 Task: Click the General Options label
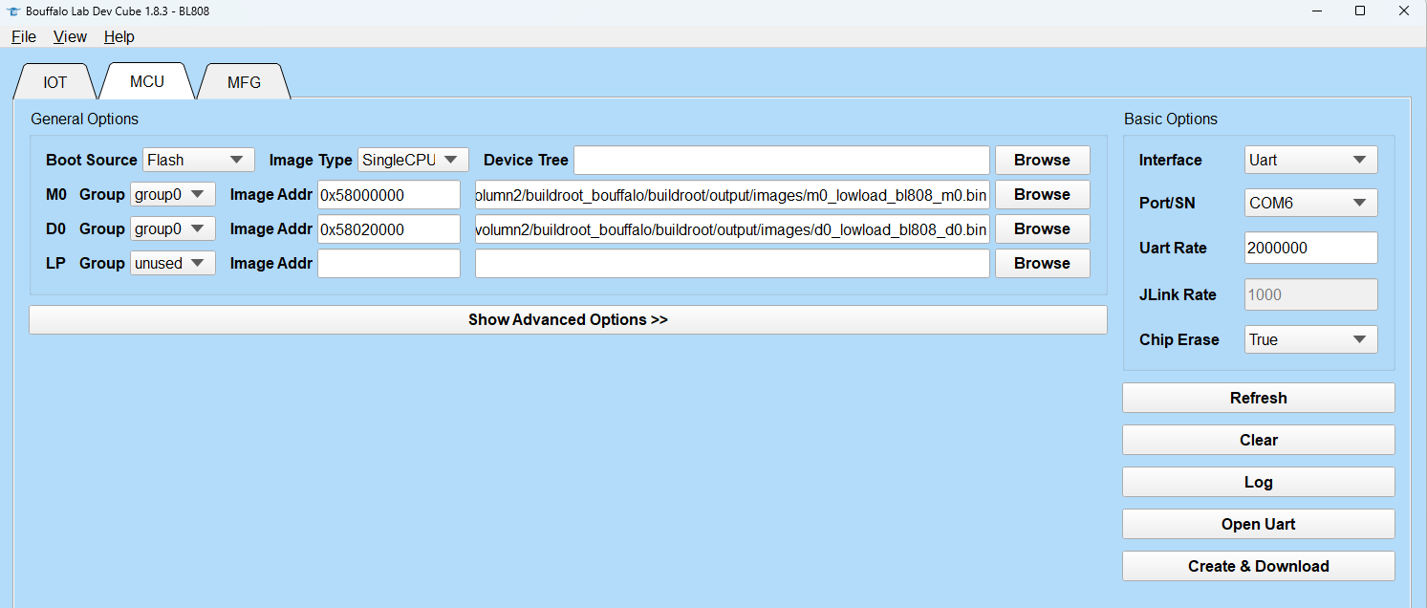point(84,119)
